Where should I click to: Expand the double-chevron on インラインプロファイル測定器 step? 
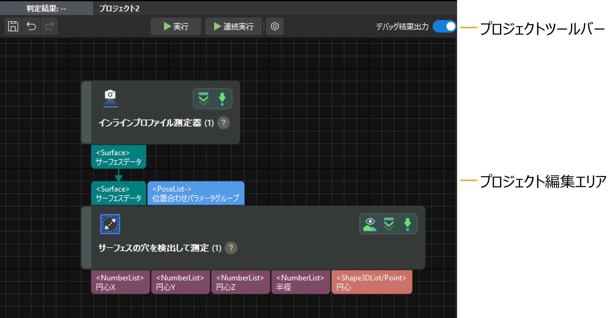(203, 99)
